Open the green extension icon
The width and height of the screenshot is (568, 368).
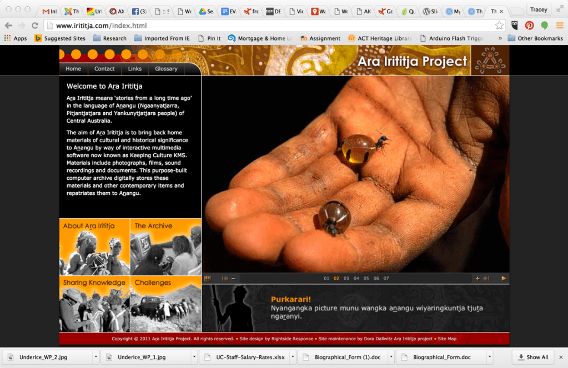pos(544,26)
